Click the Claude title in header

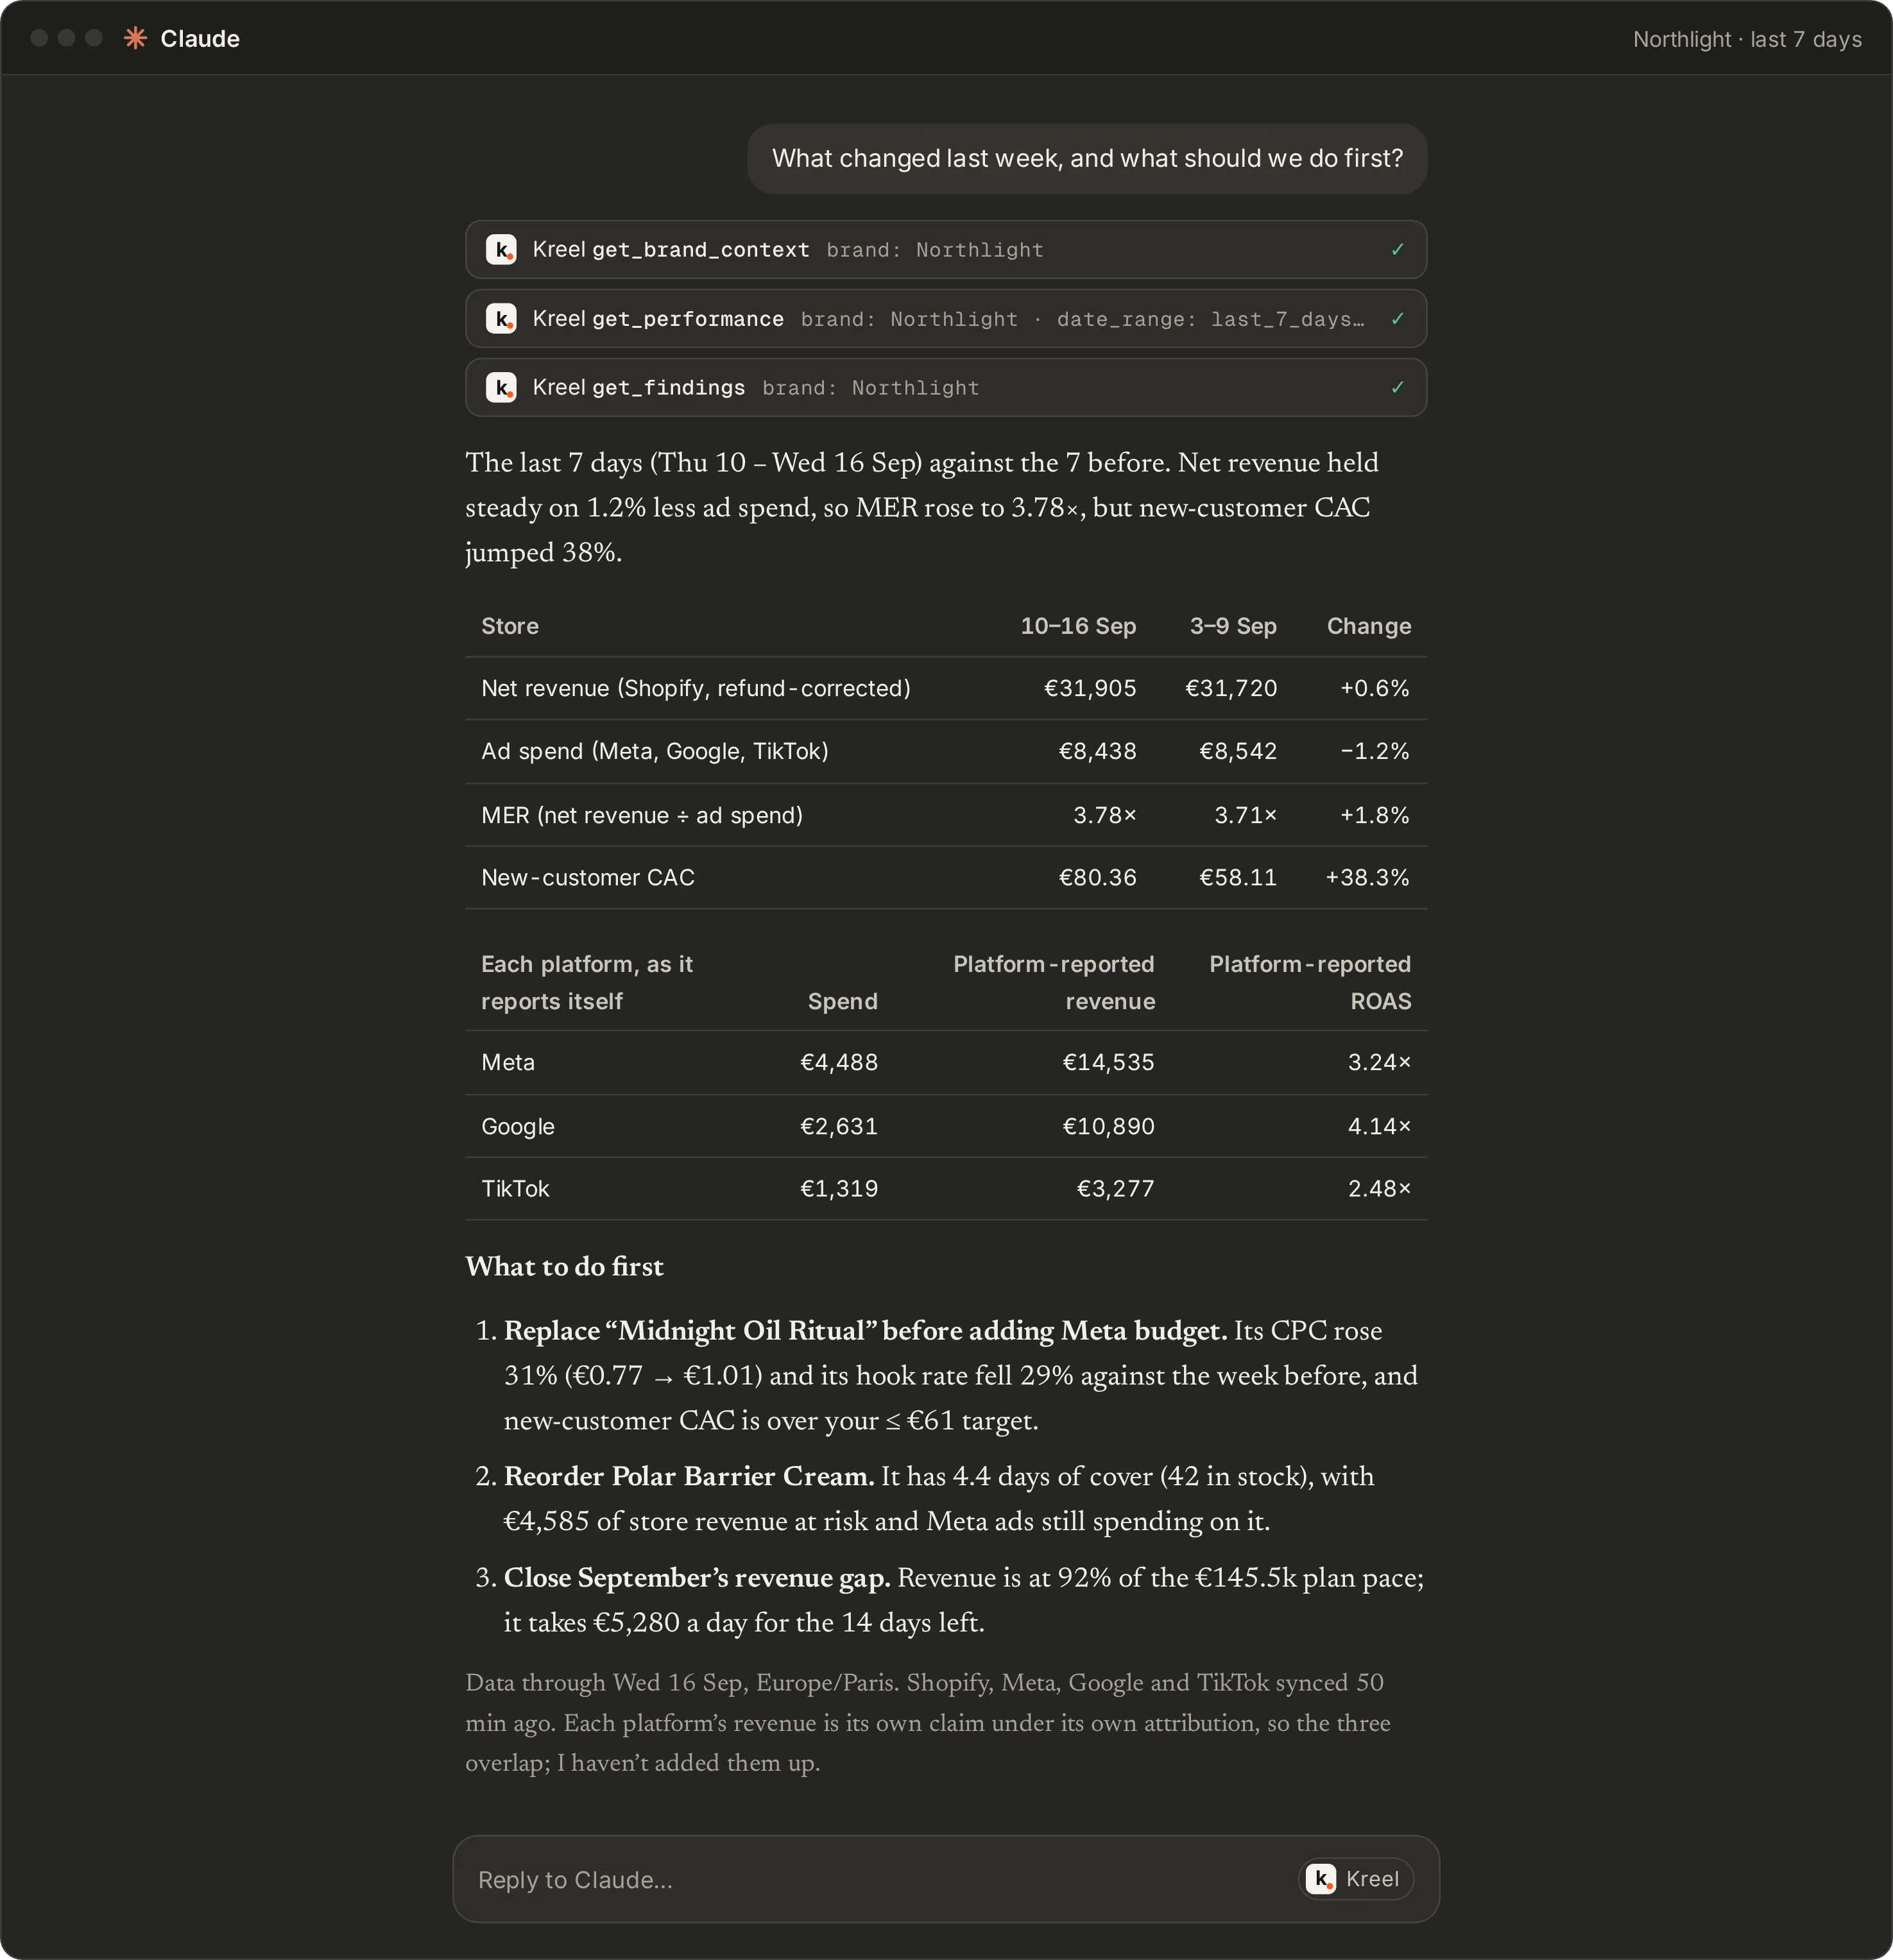pyautogui.click(x=200, y=38)
